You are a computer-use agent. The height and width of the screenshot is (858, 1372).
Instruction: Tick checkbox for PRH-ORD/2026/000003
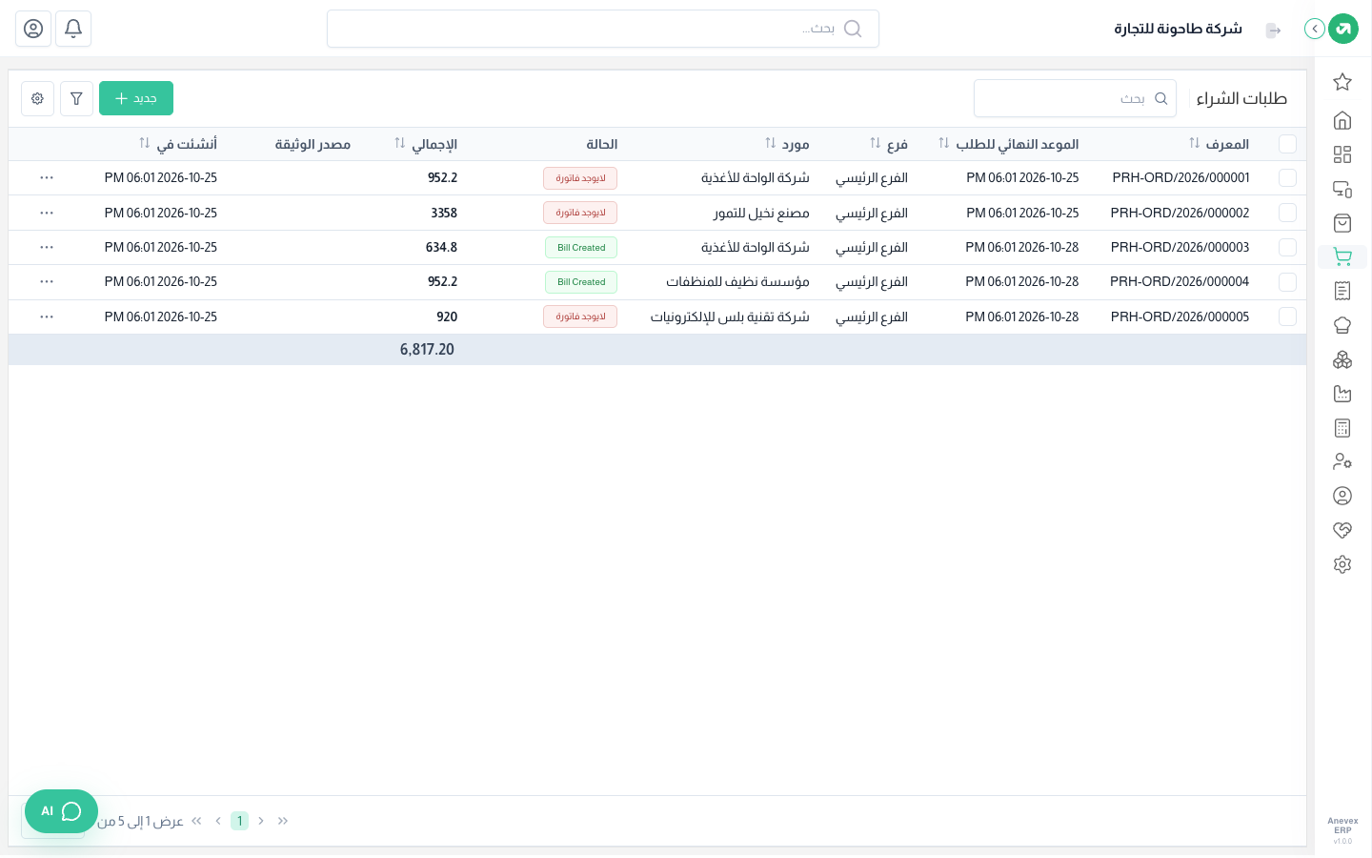coord(1287,247)
